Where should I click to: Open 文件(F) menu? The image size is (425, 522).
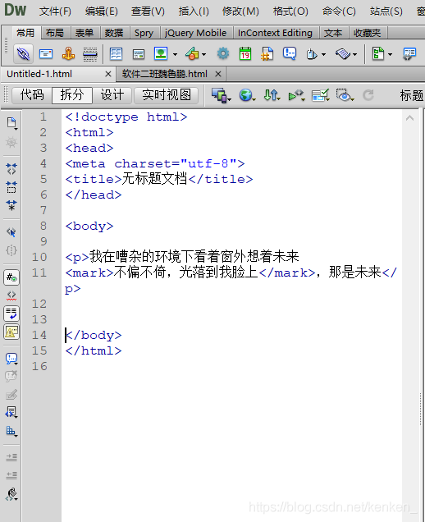(55, 11)
